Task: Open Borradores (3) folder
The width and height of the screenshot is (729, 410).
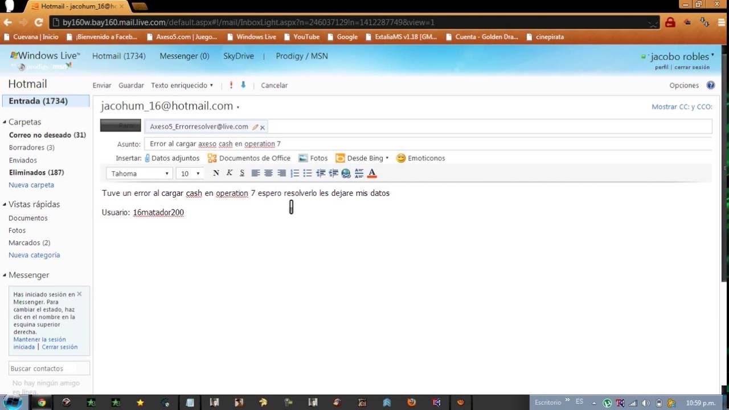Action: [x=31, y=147]
